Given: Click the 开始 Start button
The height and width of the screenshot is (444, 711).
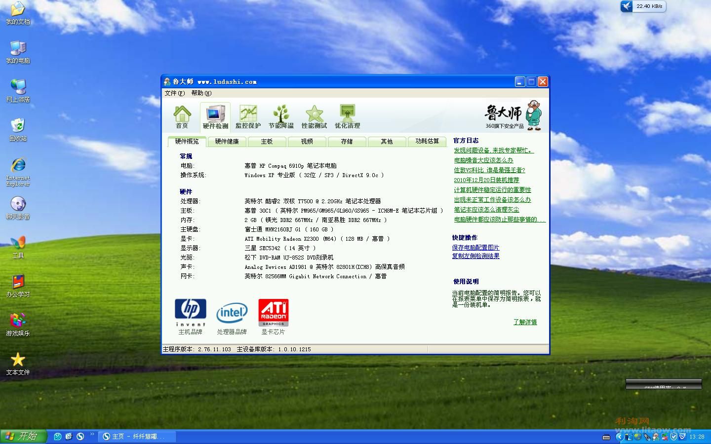Looking at the screenshot, I should (23, 437).
